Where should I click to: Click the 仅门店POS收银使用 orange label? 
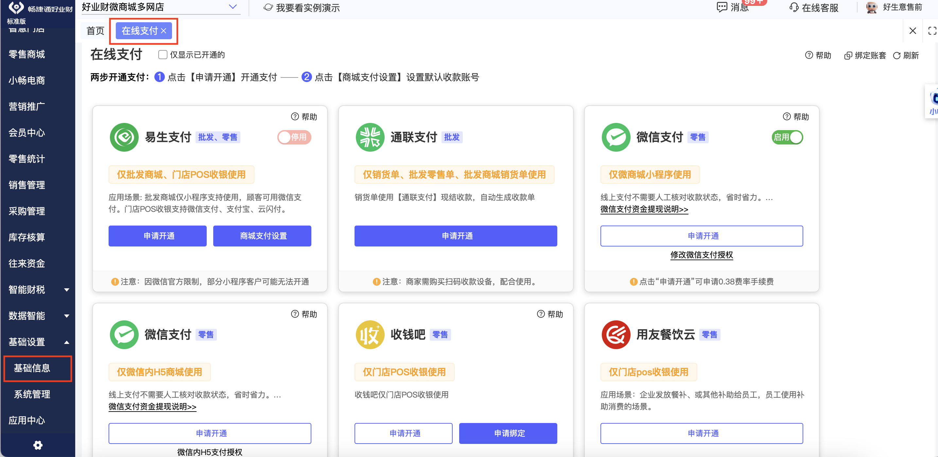(404, 372)
